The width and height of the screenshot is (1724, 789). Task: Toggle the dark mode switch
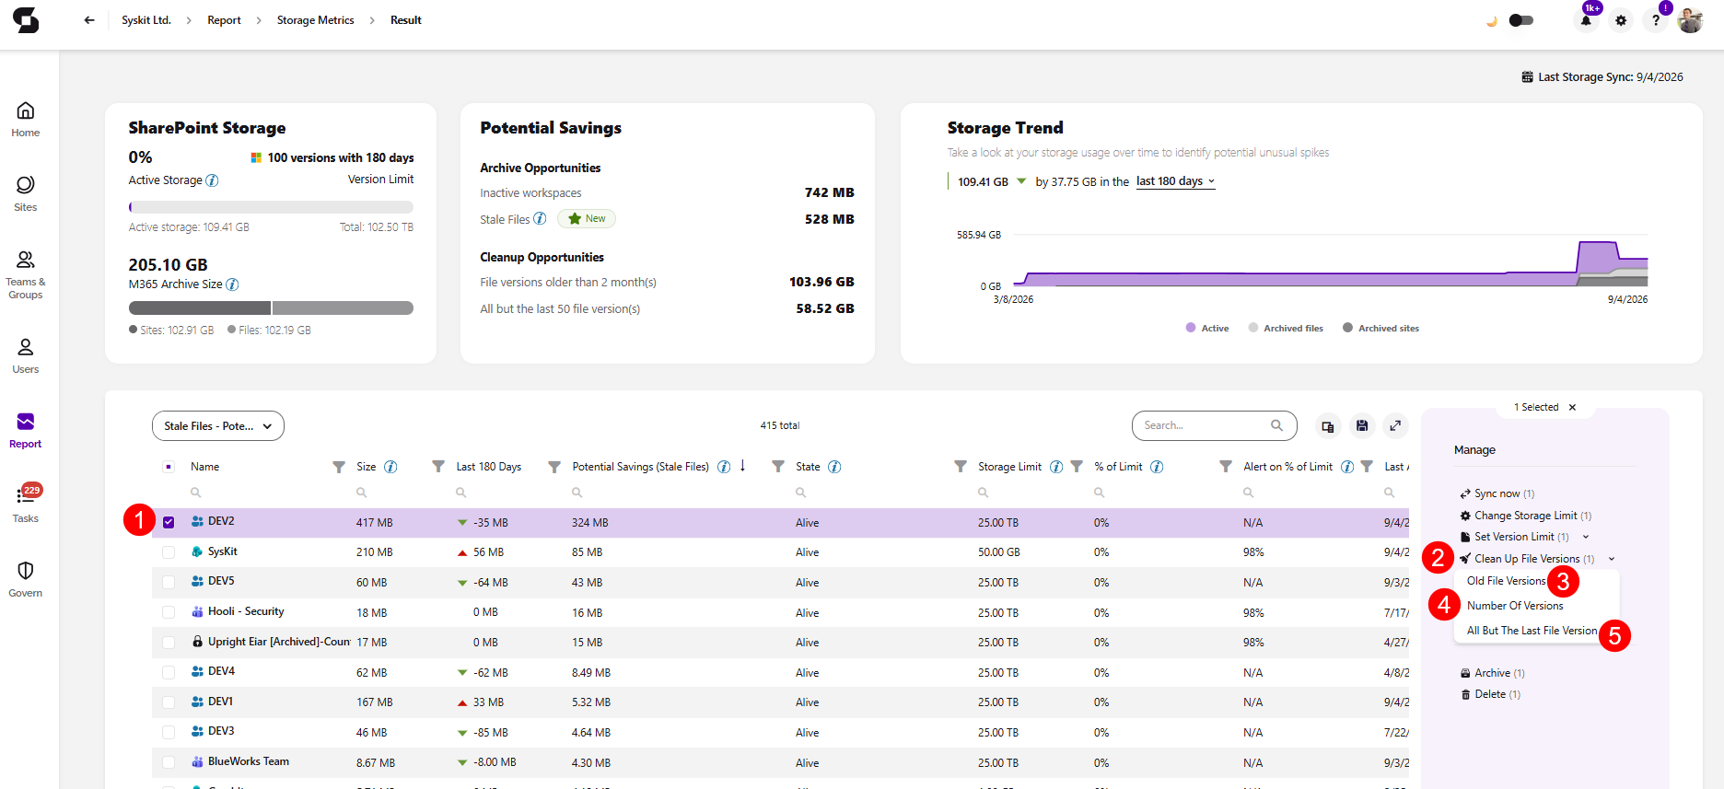click(x=1521, y=20)
